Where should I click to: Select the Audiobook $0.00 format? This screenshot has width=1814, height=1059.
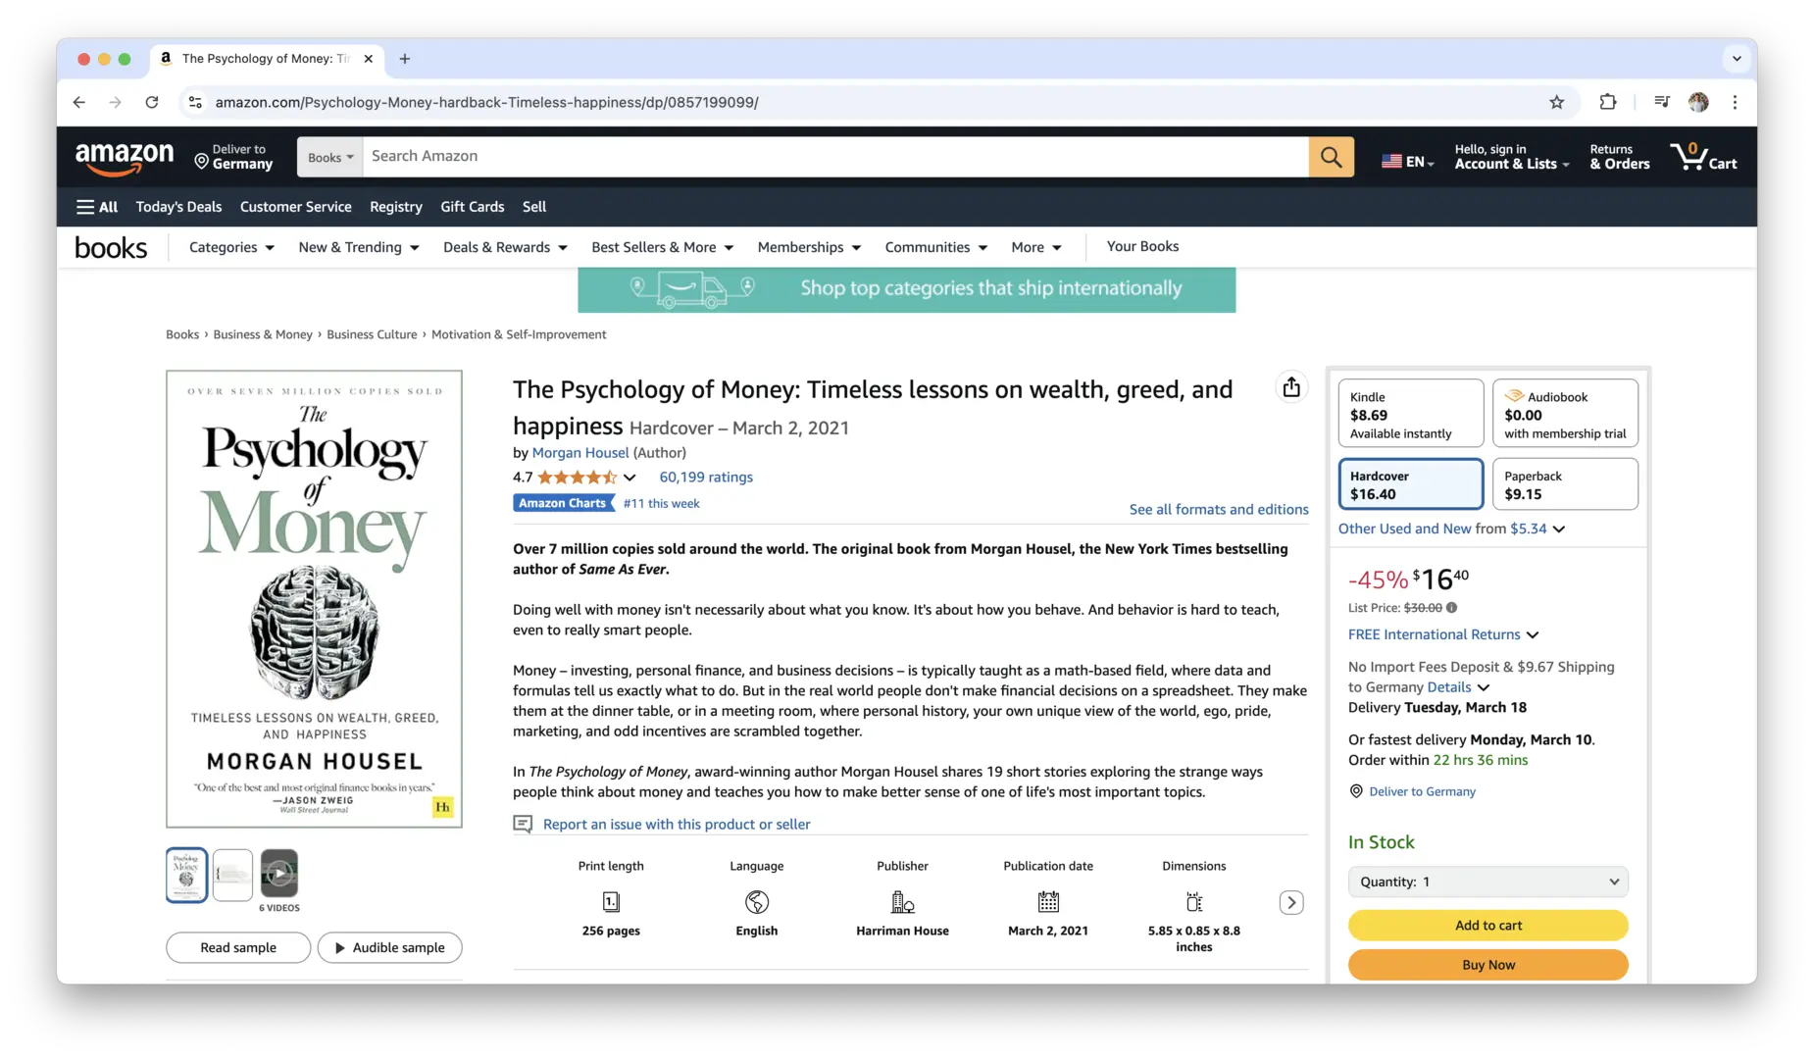click(x=1565, y=414)
